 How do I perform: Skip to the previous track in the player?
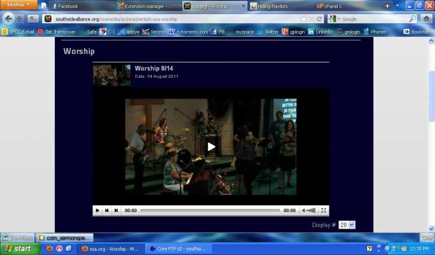pos(107,210)
